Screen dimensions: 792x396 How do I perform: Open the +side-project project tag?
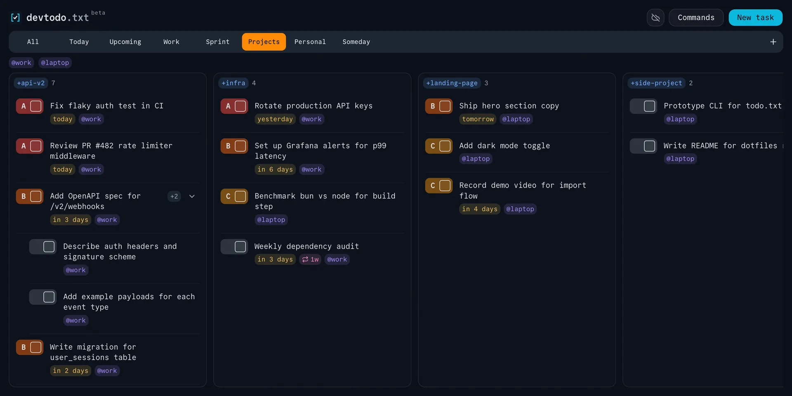coord(656,83)
